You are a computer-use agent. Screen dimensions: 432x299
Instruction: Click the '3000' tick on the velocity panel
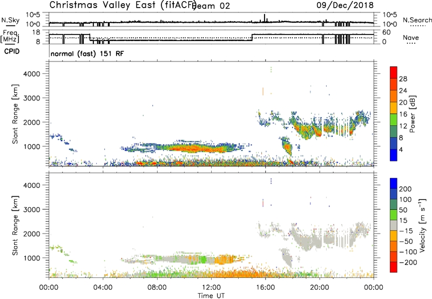tap(32, 209)
